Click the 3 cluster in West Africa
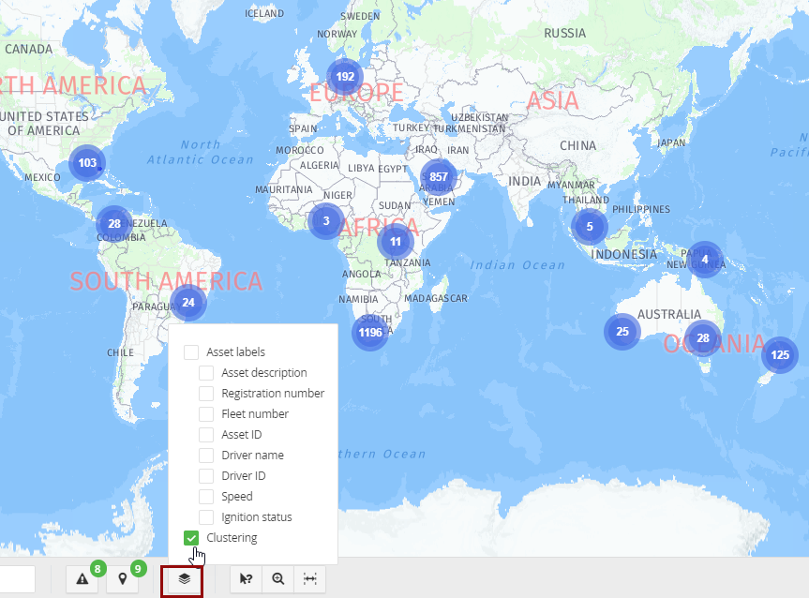 (326, 221)
